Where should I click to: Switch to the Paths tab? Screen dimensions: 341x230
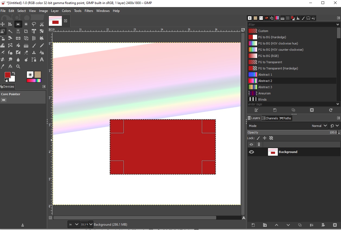click(285, 118)
